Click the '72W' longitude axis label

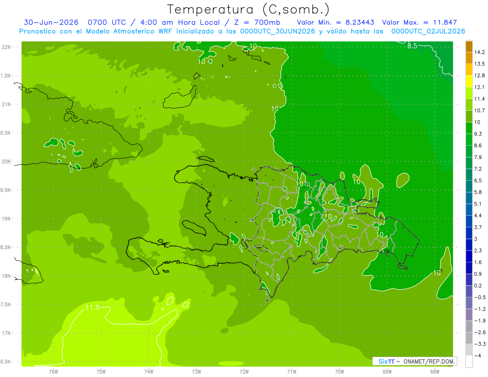(244, 371)
